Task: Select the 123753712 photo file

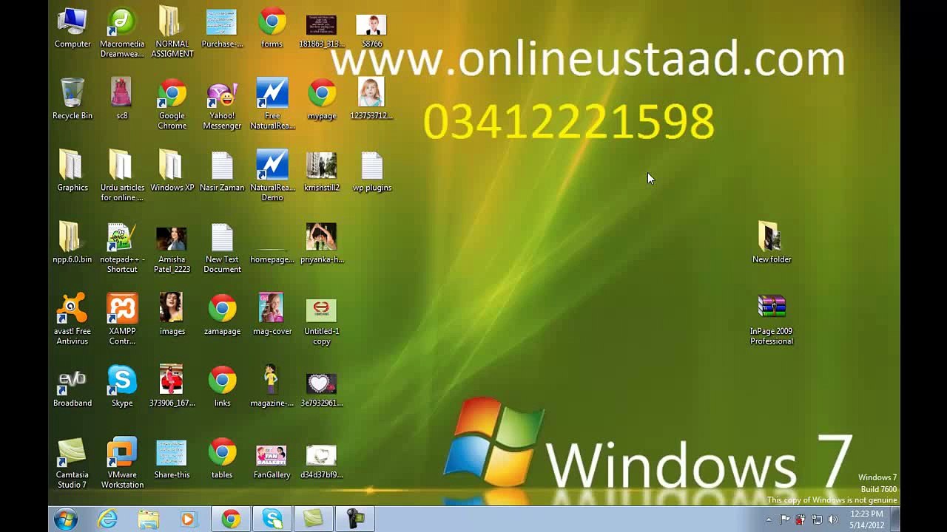Action: (371, 99)
